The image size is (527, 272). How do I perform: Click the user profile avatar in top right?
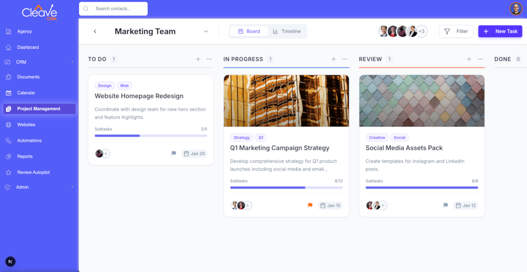pyautogui.click(x=516, y=9)
